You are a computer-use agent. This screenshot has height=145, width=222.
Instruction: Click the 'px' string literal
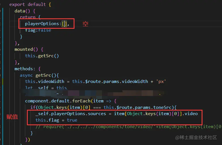click(161, 82)
